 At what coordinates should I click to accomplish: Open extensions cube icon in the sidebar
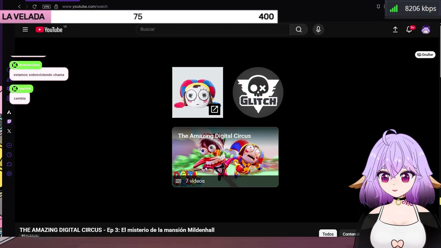9,164
